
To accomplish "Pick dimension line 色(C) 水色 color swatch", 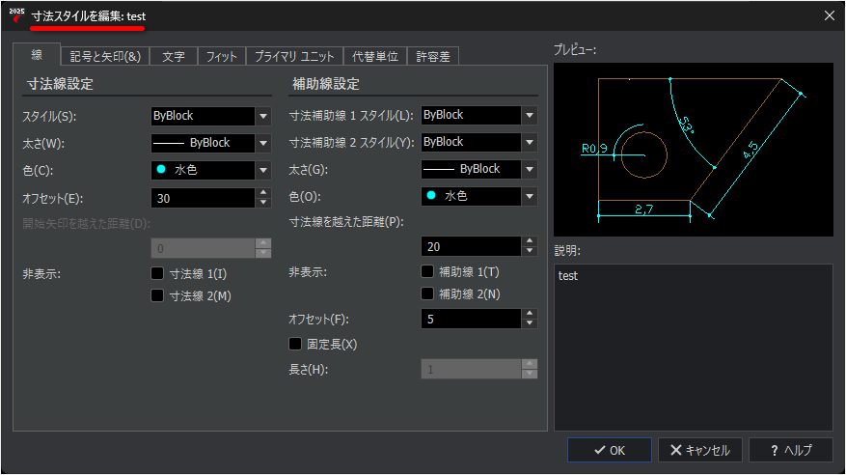I will 161,170.
